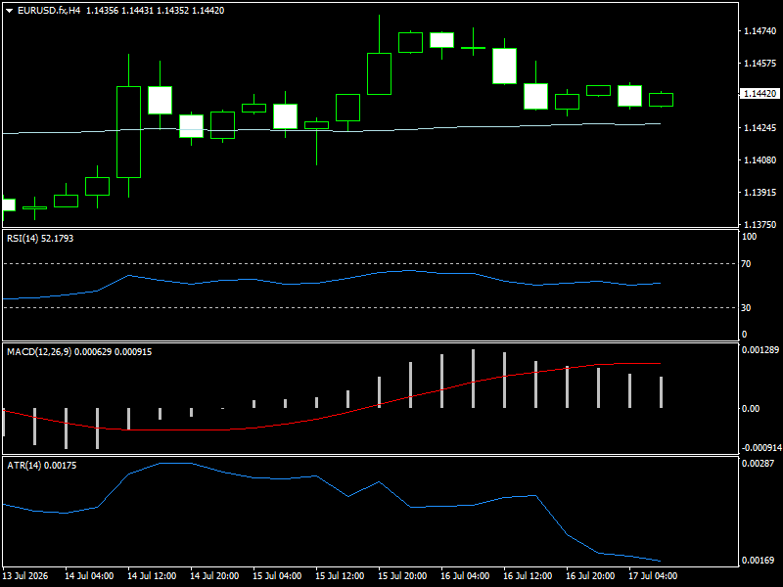Click the 15 Jul 12:00 time label

pos(340,576)
